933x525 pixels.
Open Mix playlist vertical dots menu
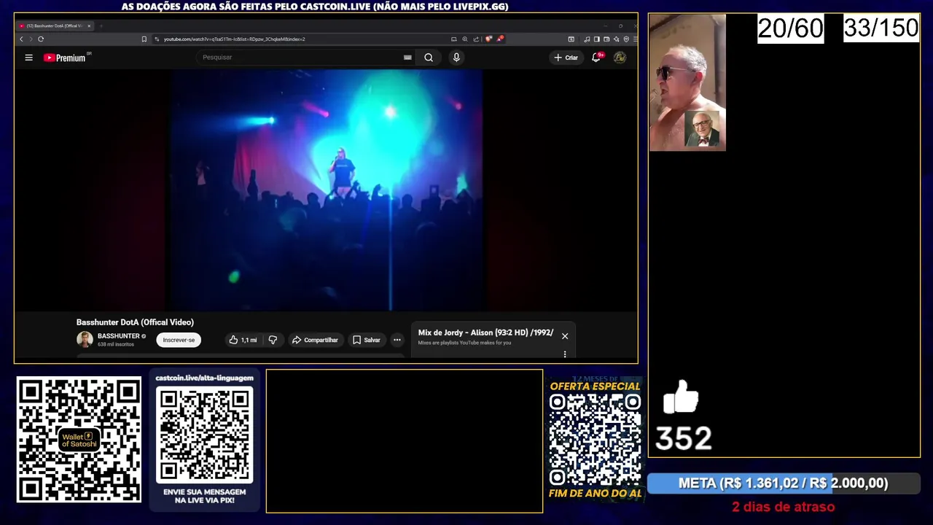565,354
